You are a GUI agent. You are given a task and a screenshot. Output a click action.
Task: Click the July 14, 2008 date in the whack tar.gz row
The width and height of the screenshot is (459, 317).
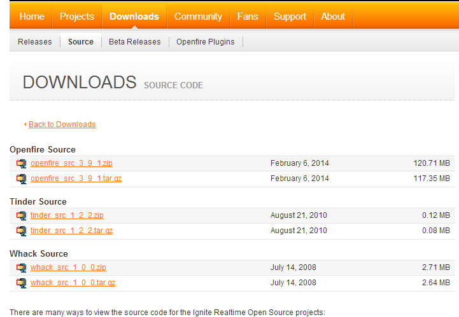[293, 283]
